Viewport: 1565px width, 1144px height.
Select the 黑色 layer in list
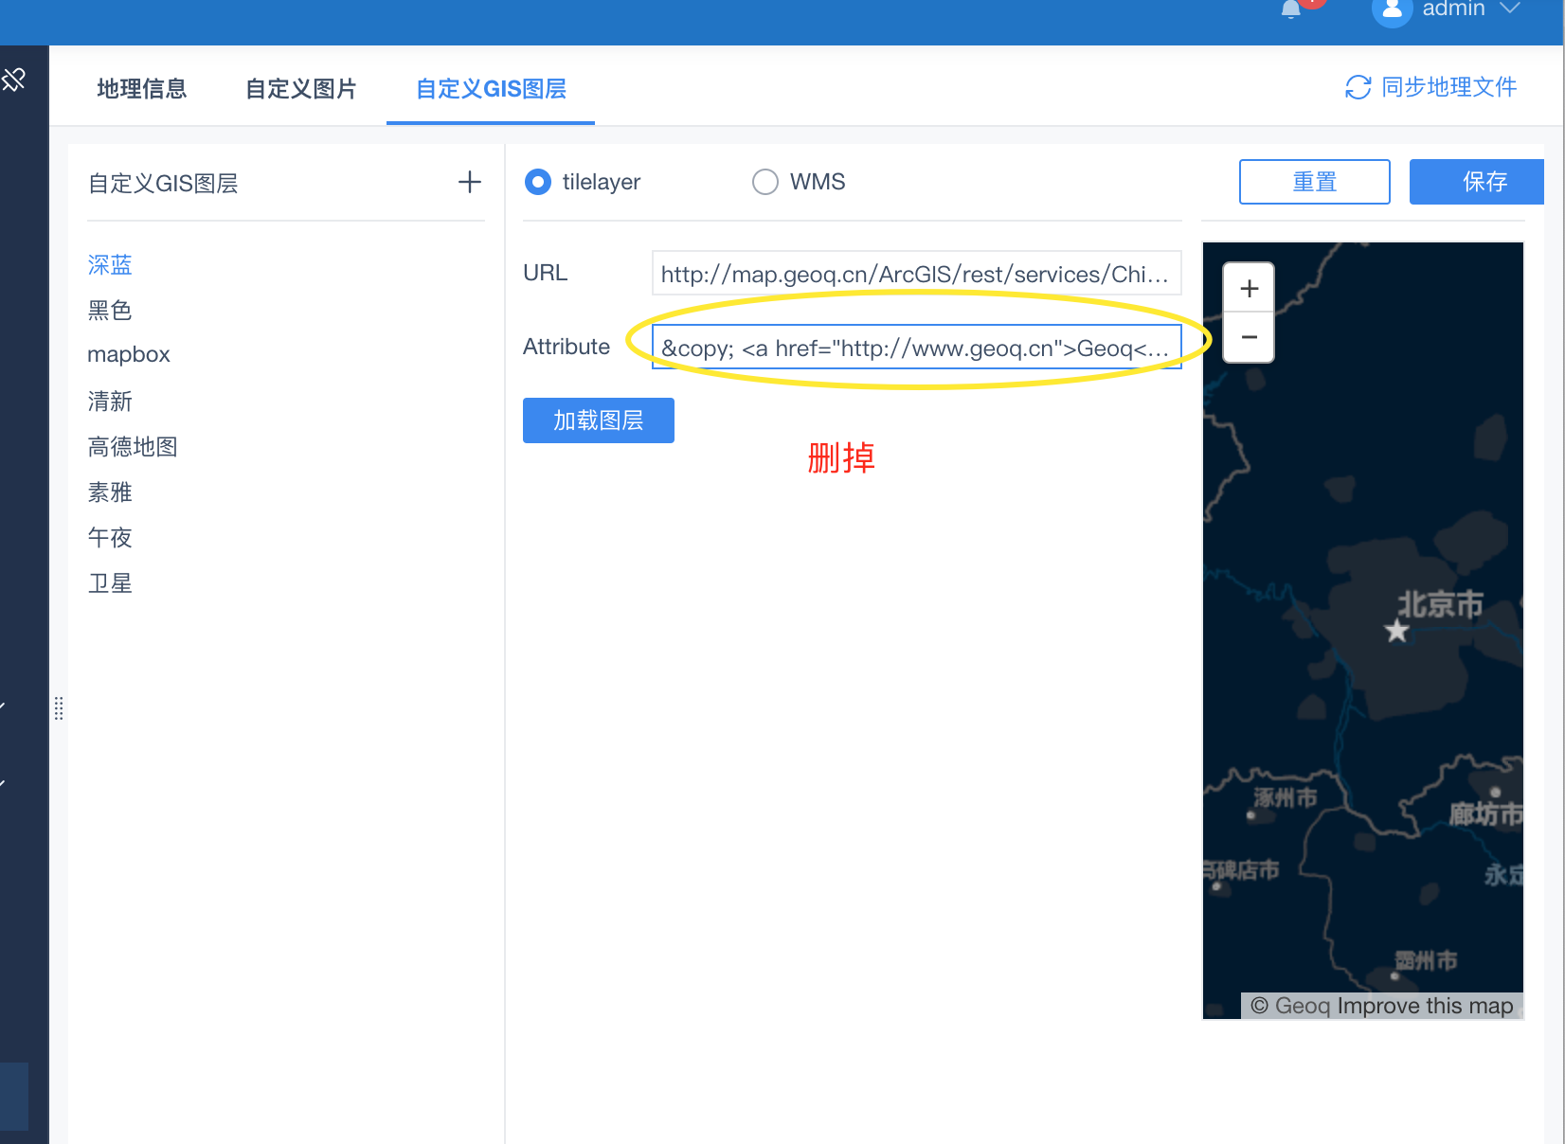point(110,311)
